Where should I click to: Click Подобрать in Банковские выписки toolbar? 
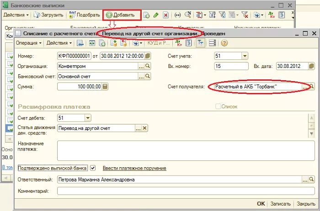85,15
